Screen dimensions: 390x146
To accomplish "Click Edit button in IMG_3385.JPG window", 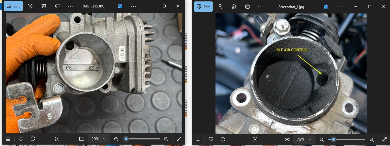I will pyautogui.click(x=13, y=6).
